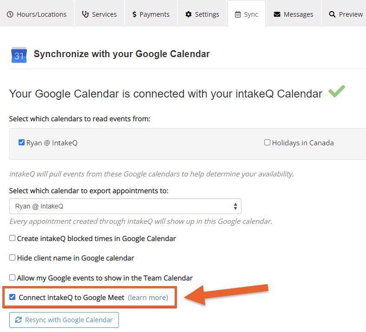The height and width of the screenshot is (332, 366).
Task: Click the clock icon on Hours/Locations tab
Action: (x=10, y=14)
